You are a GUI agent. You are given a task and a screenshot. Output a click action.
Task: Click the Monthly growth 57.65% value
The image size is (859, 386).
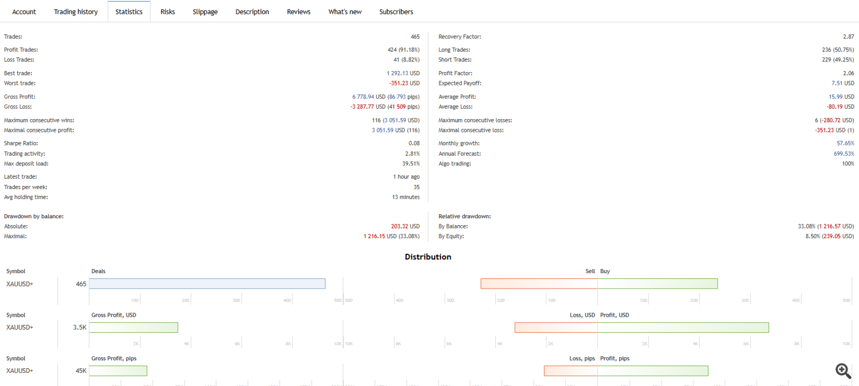(x=845, y=143)
